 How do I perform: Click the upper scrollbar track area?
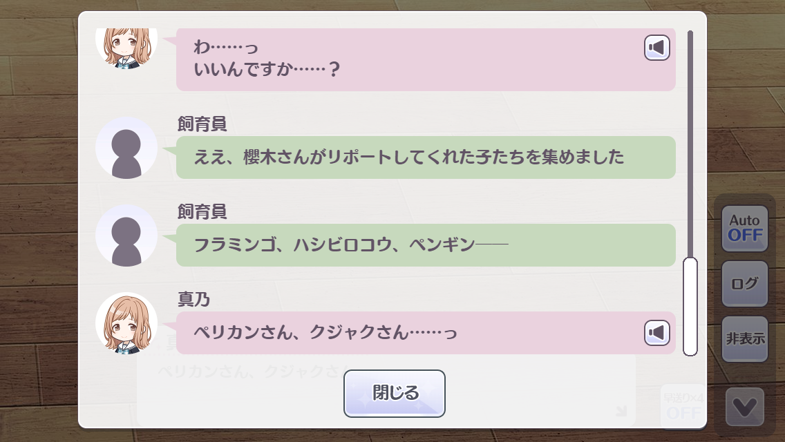click(690, 138)
